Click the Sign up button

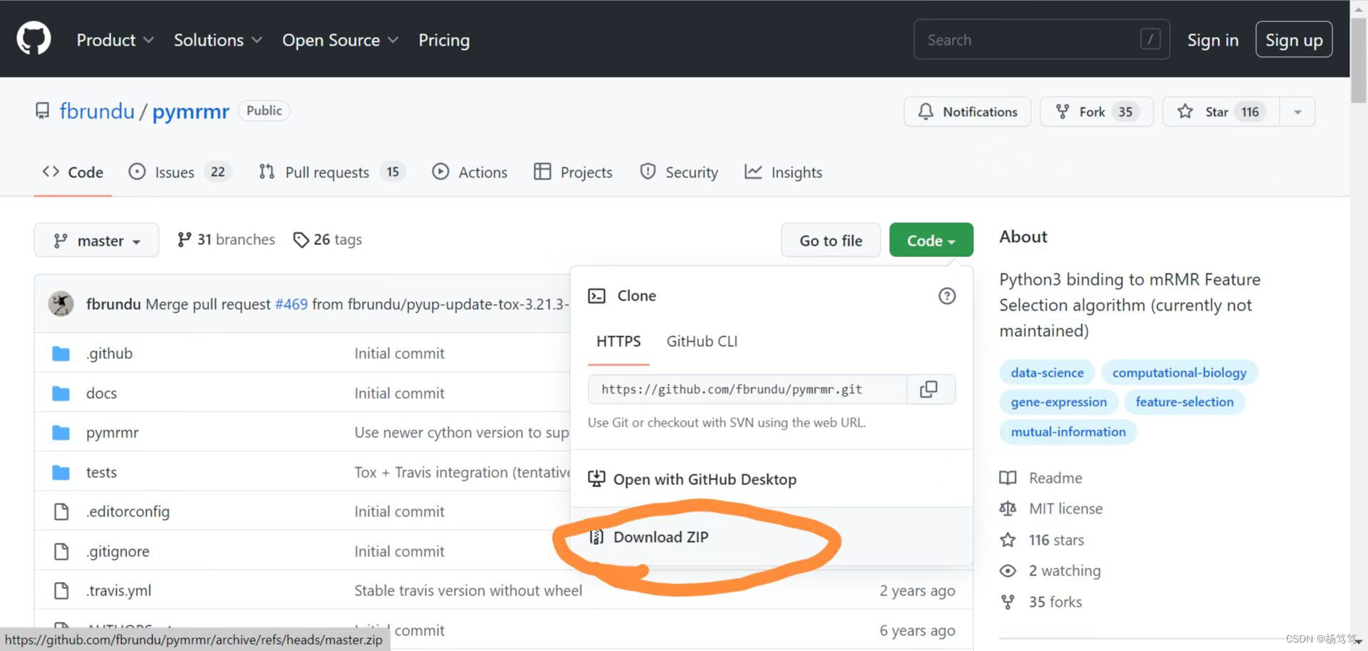tap(1294, 40)
